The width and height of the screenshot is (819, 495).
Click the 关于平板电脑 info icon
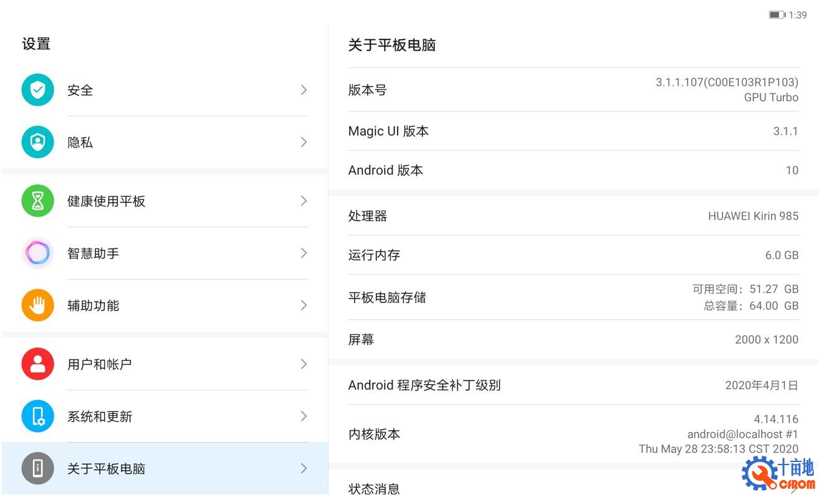pyautogui.click(x=37, y=468)
